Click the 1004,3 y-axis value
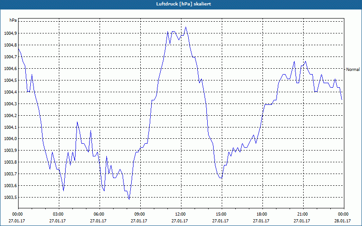362x226 pixels. point(10,104)
